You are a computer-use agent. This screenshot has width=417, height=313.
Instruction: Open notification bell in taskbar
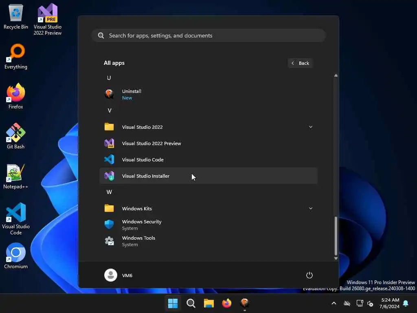pos(406,303)
